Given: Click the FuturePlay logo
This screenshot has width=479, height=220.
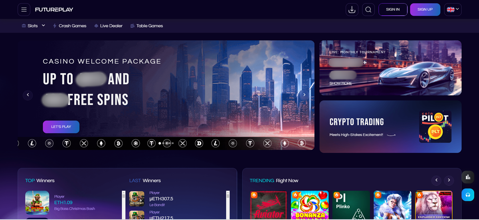Looking at the screenshot, I should (x=54, y=10).
